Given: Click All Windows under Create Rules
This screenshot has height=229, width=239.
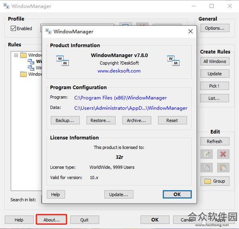Looking at the screenshot, I should click(215, 61).
